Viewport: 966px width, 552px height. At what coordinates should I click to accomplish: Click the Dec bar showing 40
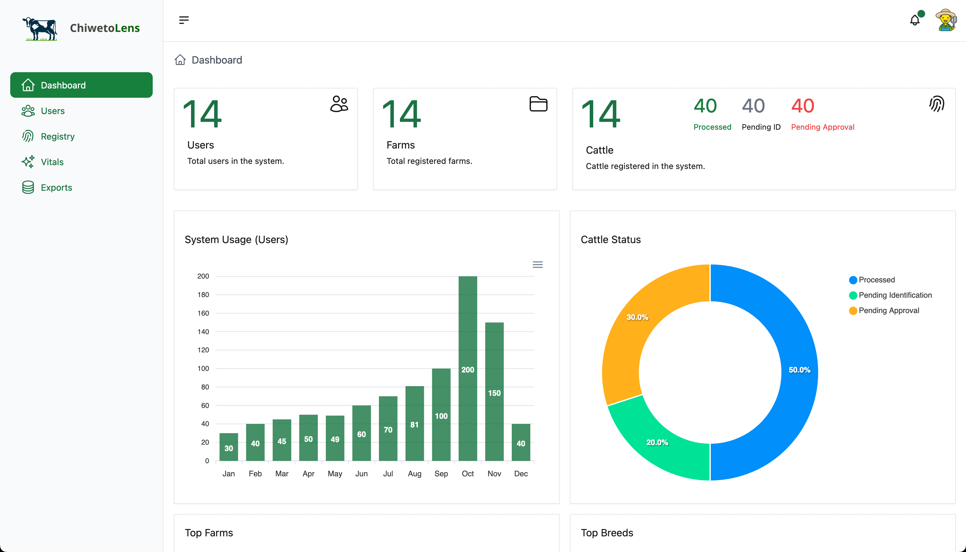tap(521, 442)
